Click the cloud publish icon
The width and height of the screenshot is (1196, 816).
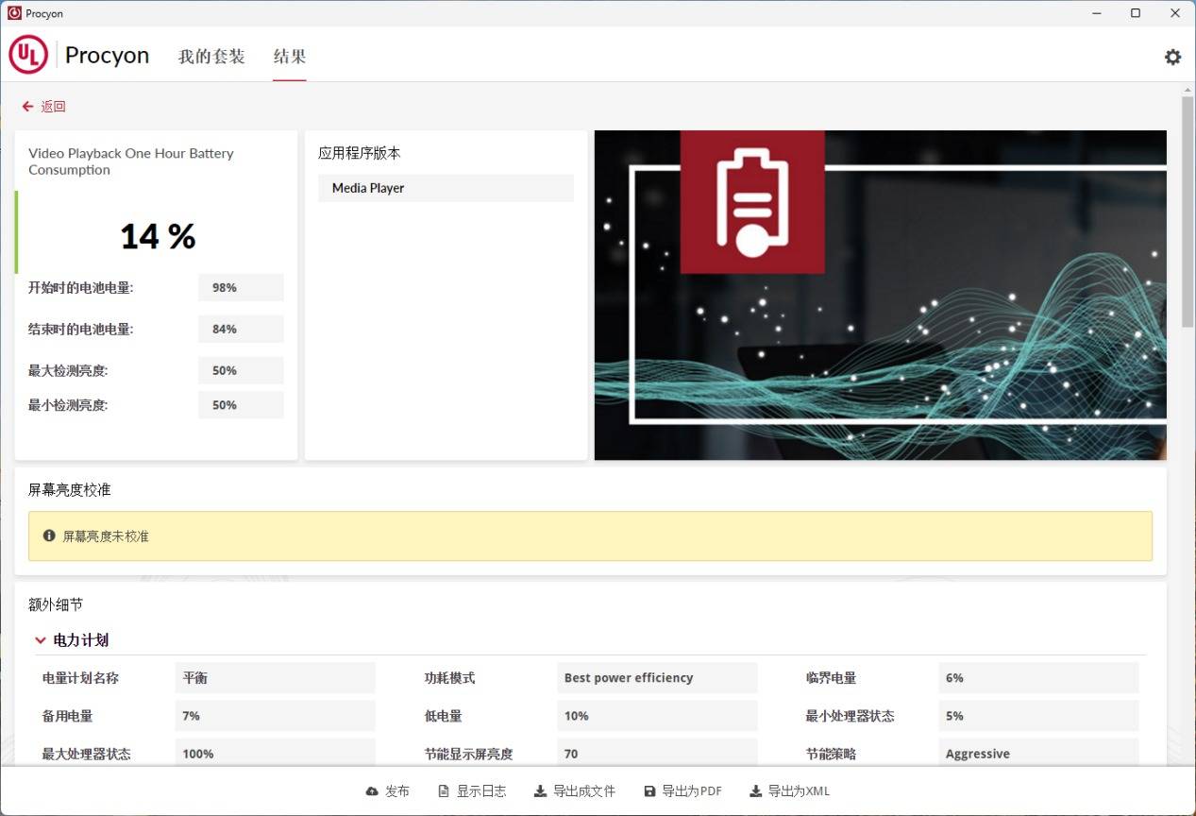tap(372, 791)
